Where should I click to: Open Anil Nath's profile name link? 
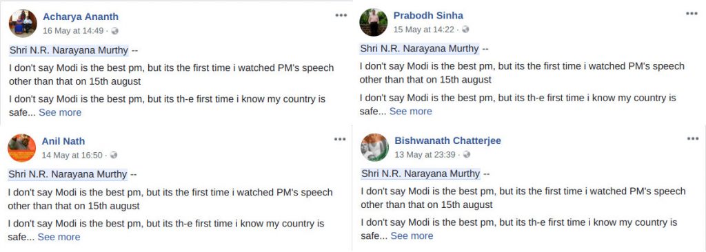[x=63, y=141]
